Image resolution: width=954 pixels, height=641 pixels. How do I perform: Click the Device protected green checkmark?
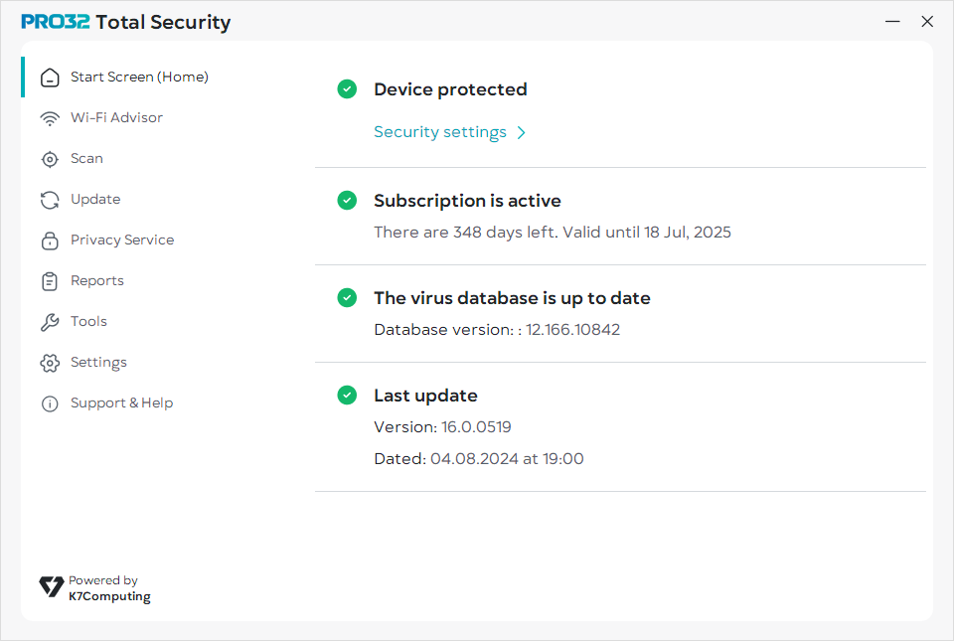347,89
